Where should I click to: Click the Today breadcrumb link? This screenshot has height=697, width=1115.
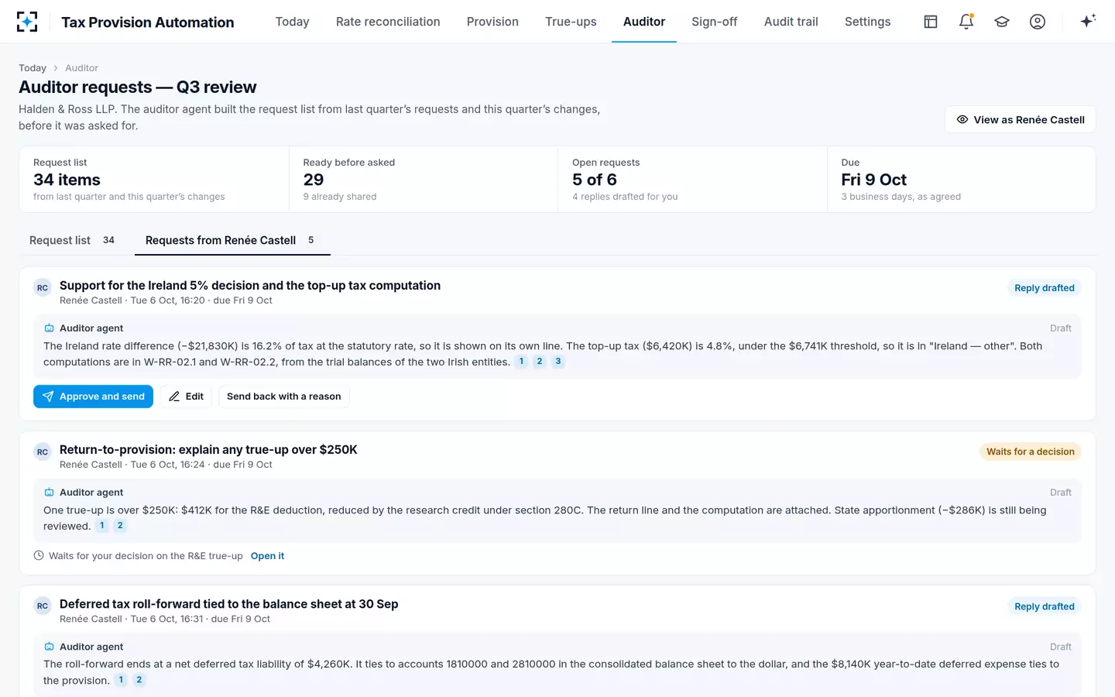point(33,68)
